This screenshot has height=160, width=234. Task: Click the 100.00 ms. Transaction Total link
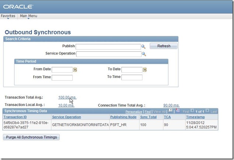click(x=67, y=97)
